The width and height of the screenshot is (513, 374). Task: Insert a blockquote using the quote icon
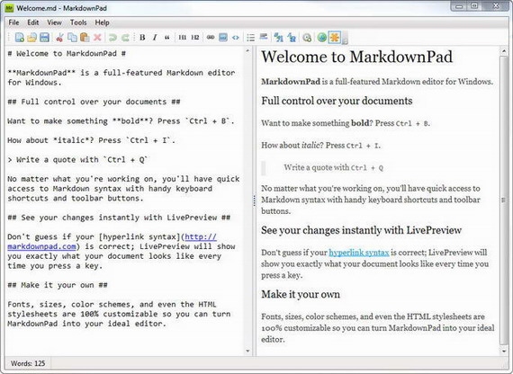(x=167, y=38)
